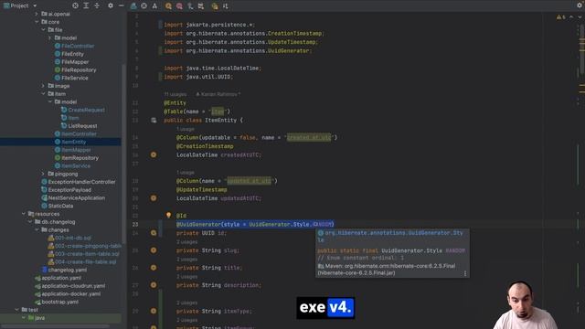
Task: Click the sort arrows icon in top toolbar
Action: pyautogui.click(x=226, y=6)
